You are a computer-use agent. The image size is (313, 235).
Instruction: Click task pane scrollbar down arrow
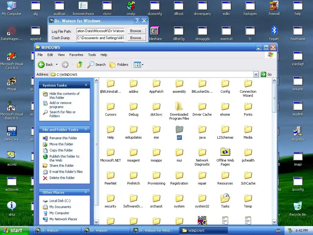(x=96, y=222)
